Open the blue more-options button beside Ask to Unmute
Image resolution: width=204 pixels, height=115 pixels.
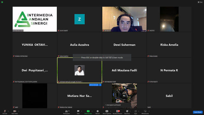tap(100, 85)
